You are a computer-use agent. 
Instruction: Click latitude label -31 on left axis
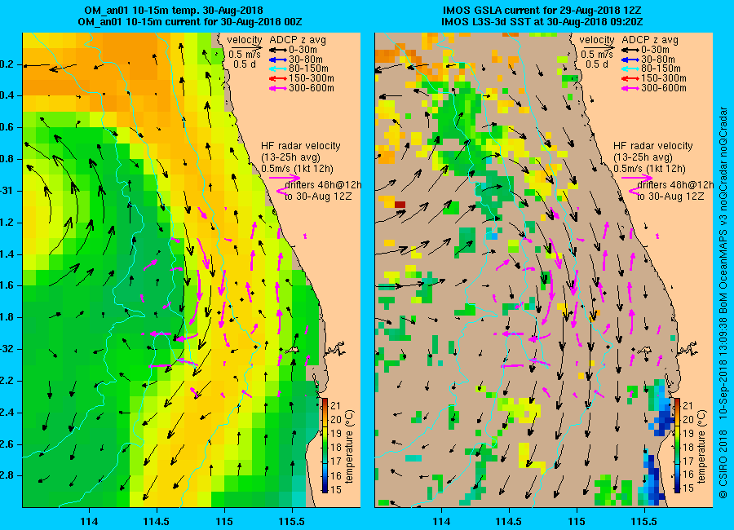coord(6,191)
